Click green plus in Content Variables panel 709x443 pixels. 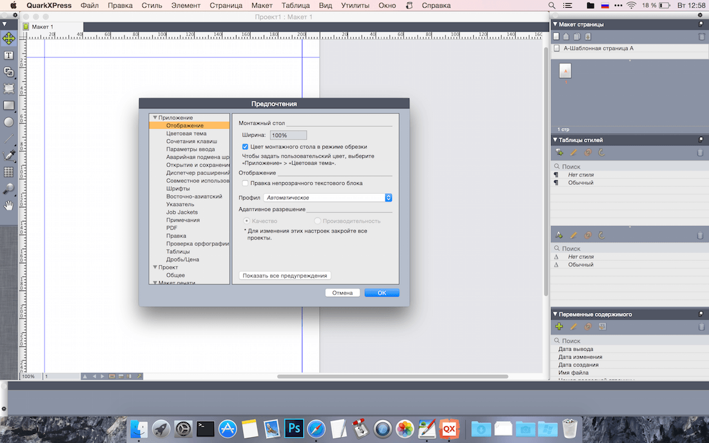tap(559, 326)
